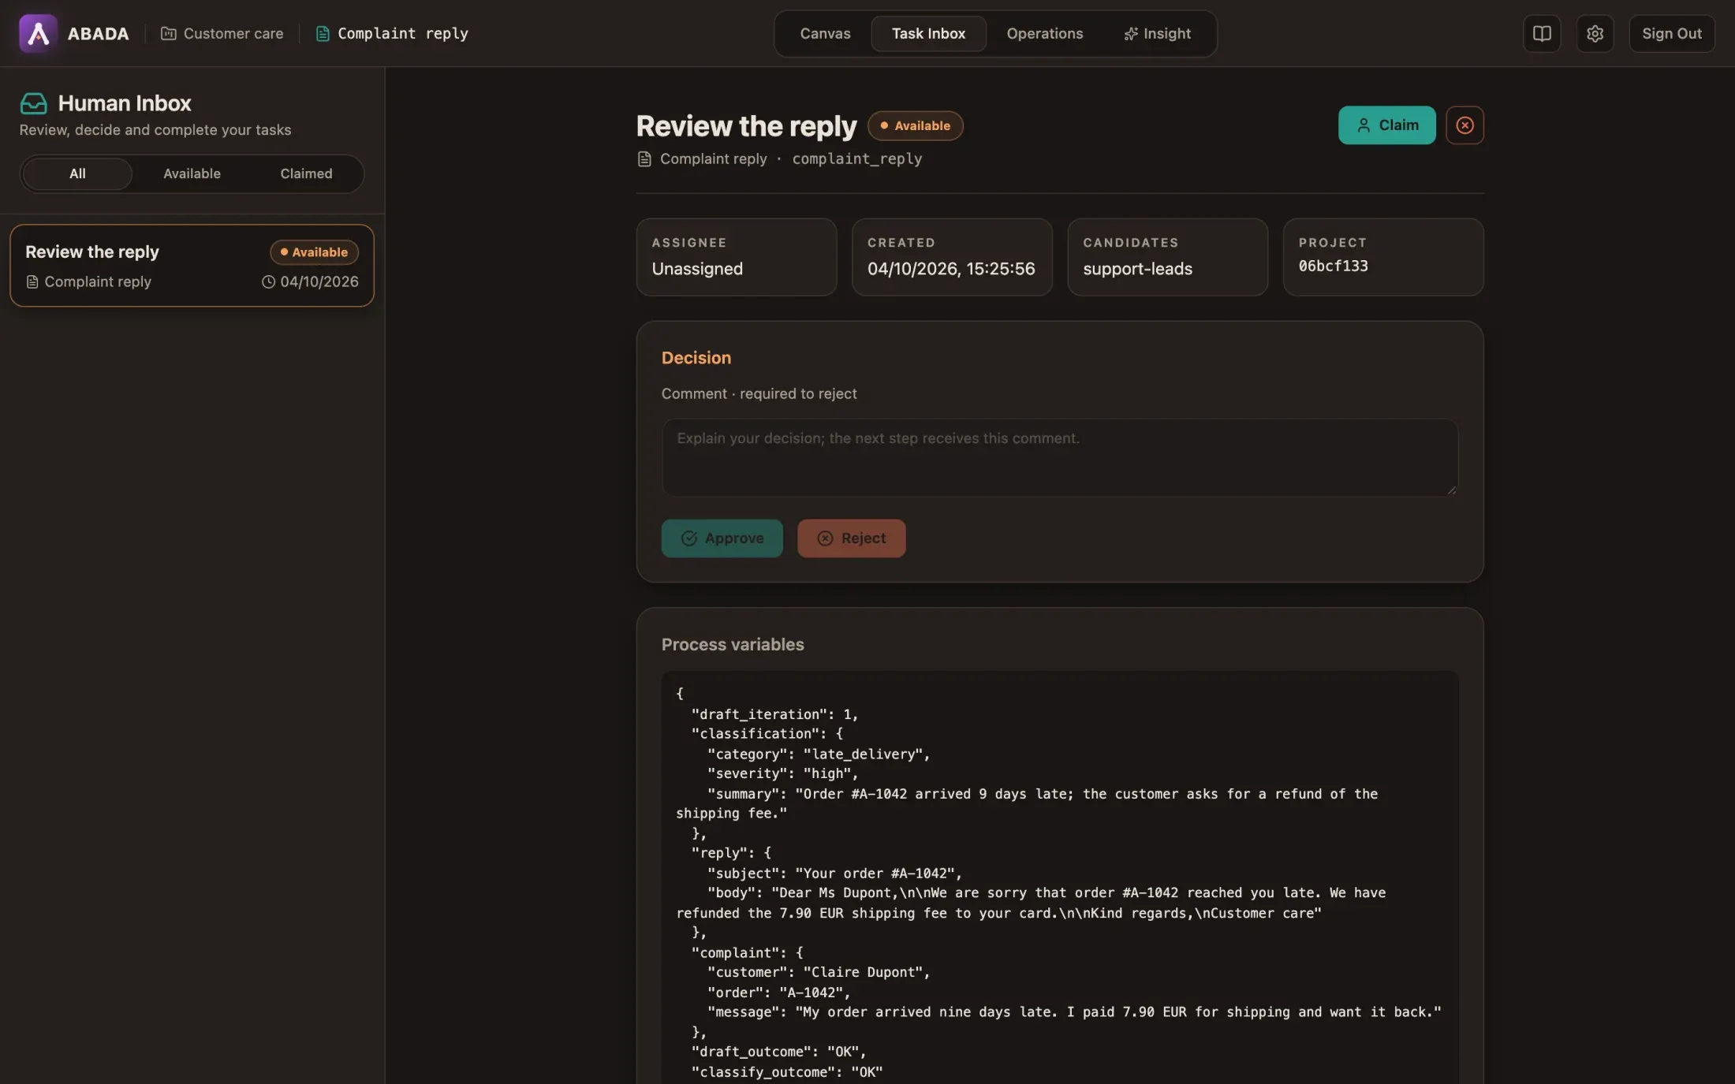Sign out of ABADA

point(1671,33)
